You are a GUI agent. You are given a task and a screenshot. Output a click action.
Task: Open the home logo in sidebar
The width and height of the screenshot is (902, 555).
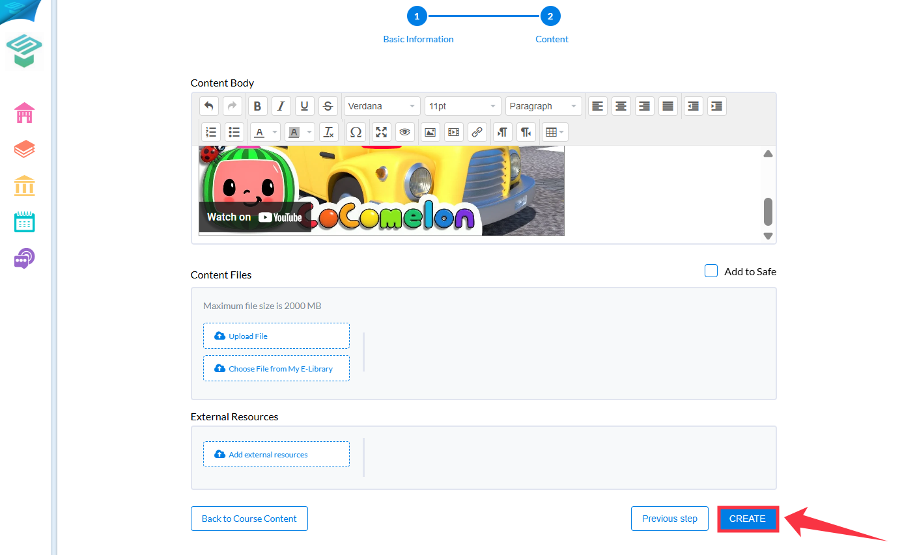24,51
